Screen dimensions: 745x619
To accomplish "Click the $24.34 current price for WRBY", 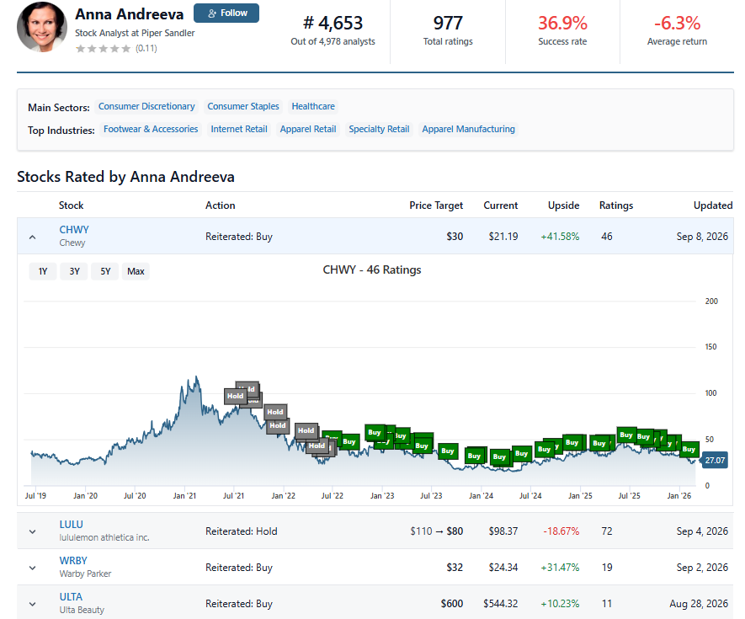I will click(503, 568).
